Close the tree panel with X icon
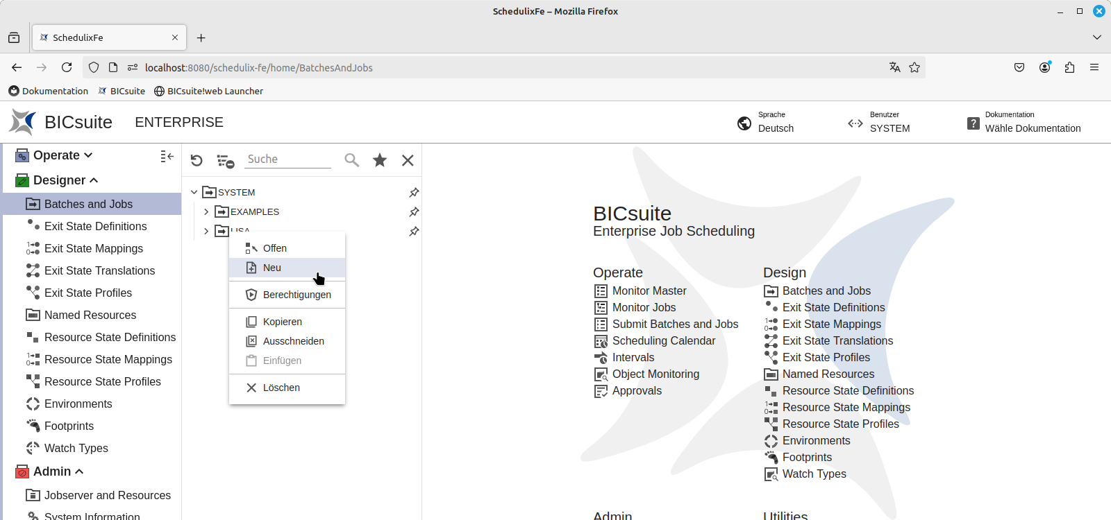1111x520 pixels. (x=408, y=160)
